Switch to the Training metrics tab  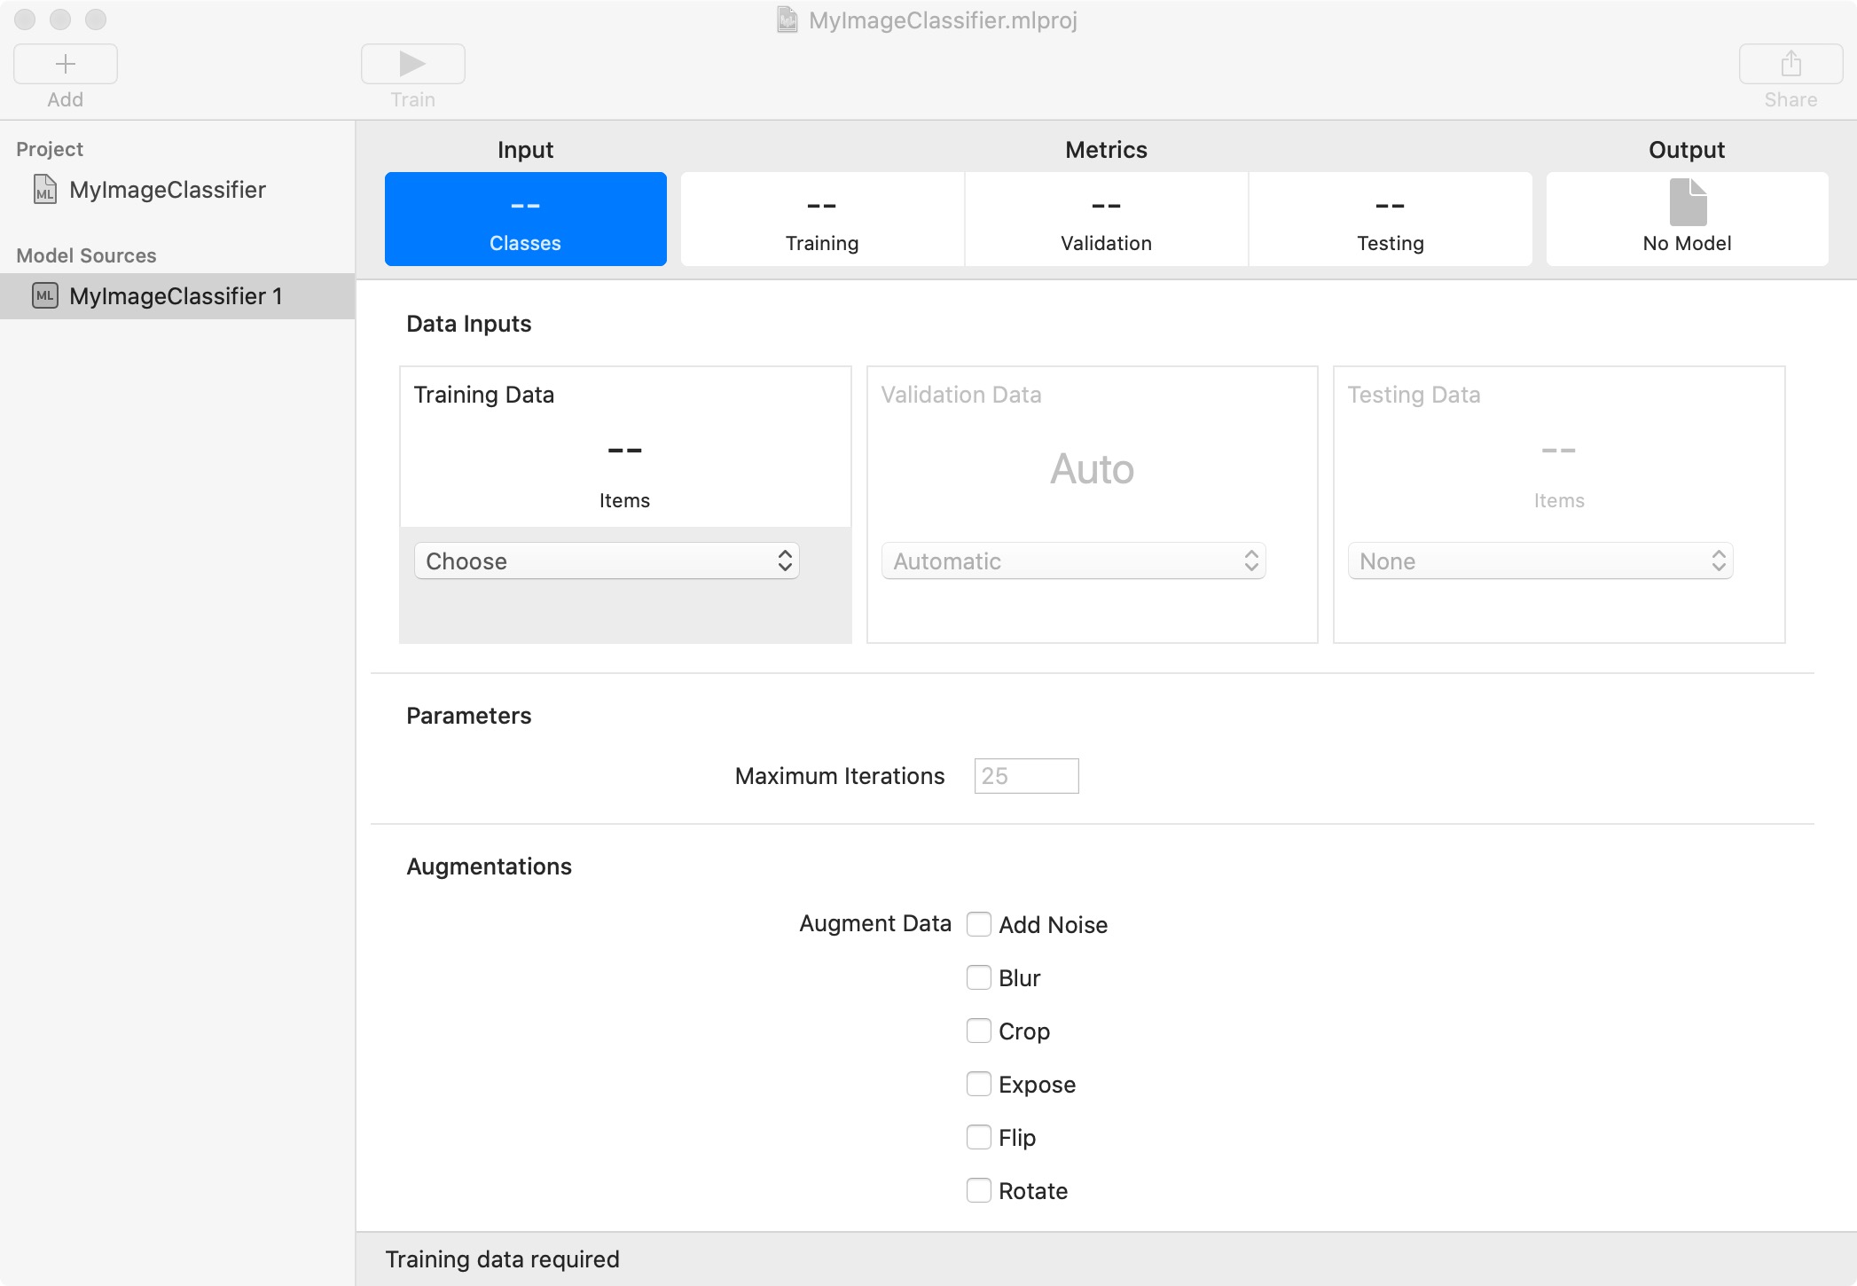[x=822, y=220]
